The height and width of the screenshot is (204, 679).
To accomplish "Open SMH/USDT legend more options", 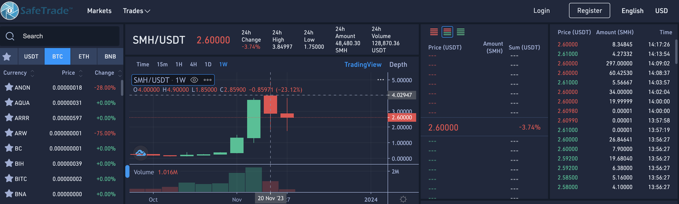I will [207, 80].
